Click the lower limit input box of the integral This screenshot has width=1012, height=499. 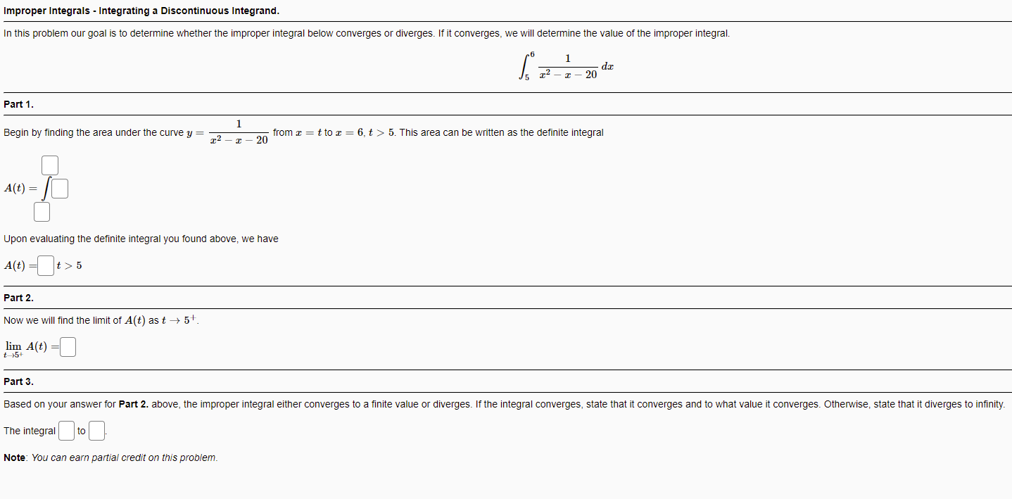tap(42, 211)
